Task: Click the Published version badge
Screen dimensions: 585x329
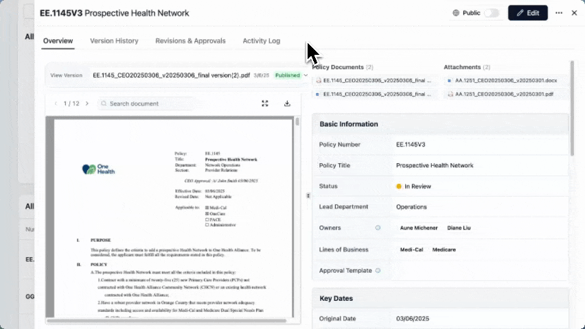Action: coord(287,75)
